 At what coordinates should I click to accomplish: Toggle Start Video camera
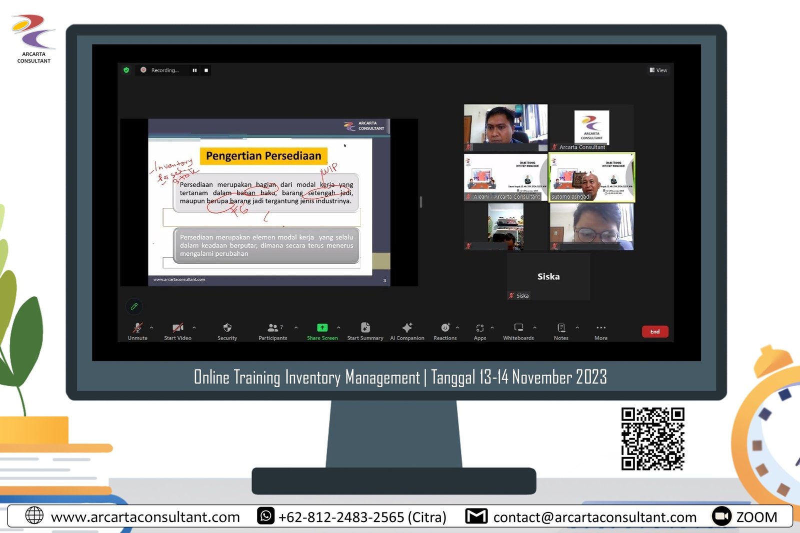[177, 328]
